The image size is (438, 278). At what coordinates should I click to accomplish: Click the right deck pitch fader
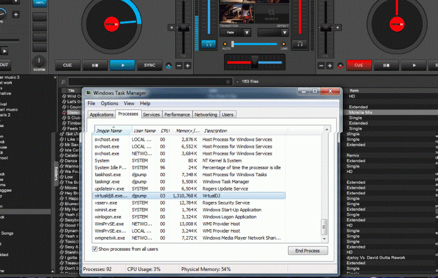coord(326,28)
